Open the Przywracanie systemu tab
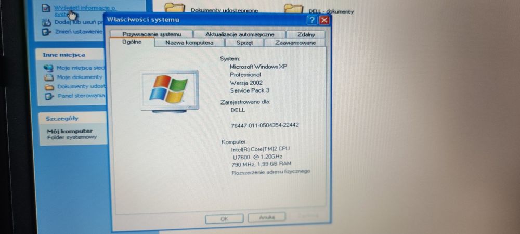520x234 pixels. pos(151,34)
